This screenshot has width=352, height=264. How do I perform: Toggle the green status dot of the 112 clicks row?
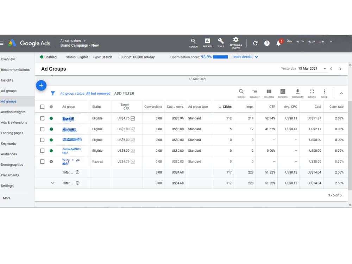51,118
